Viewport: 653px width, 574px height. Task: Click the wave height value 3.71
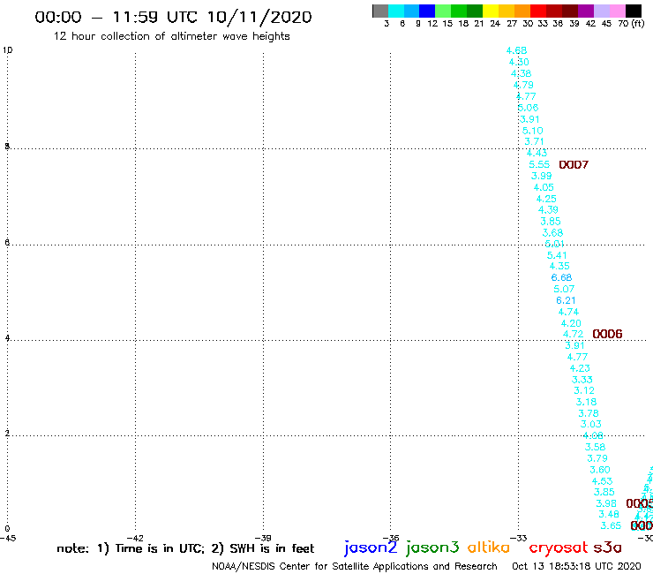pos(534,141)
